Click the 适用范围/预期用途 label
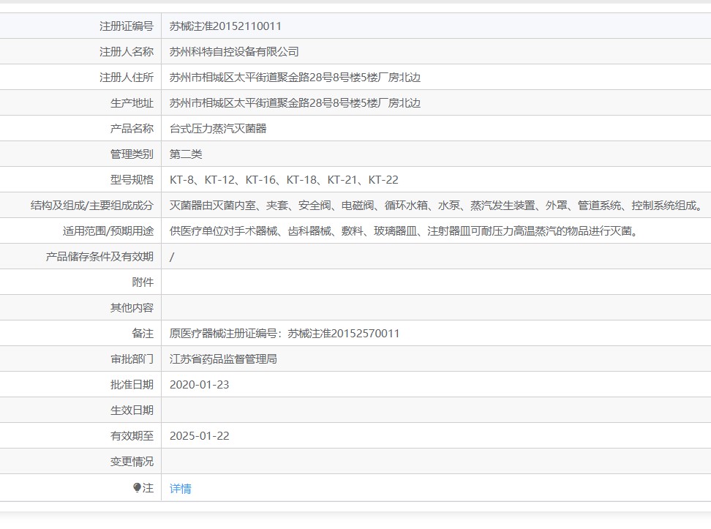Viewport: 711px width, 529px height. (108, 231)
